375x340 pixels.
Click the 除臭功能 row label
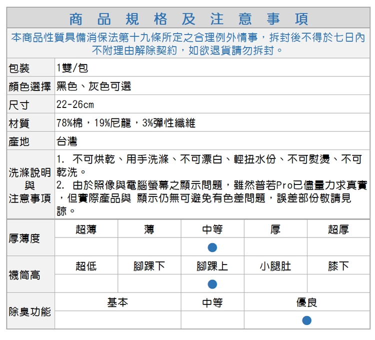click(x=30, y=311)
